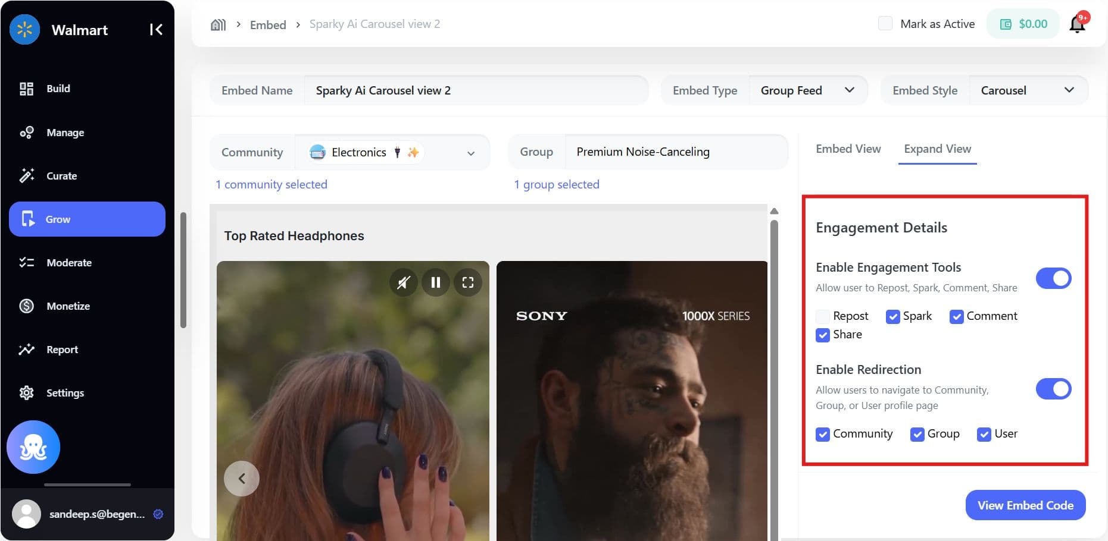Uncheck the Community redirection checkbox
The width and height of the screenshot is (1108, 541).
tap(823, 434)
